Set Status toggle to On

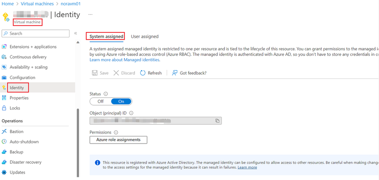121,101
